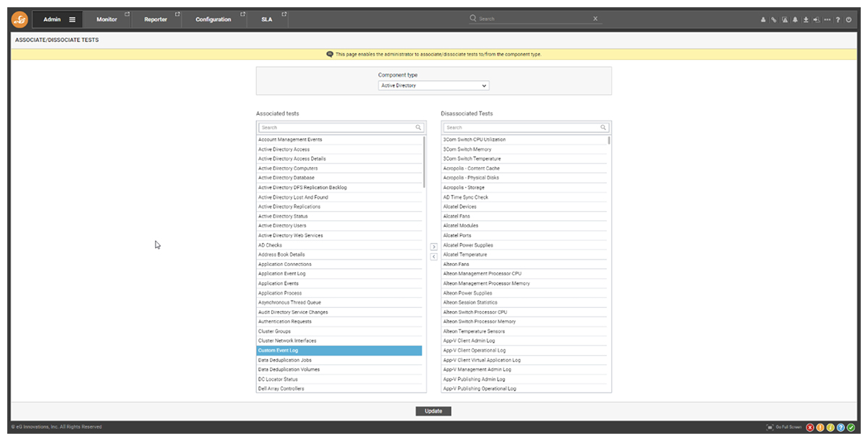Click the blue unknown status icon
Image resolution: width=868 pixels, height=441 pixels.
[x=841, y=427]
